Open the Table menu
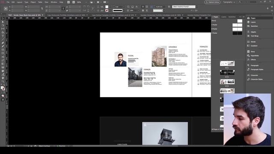274x154 pixels. coord(40,2)
